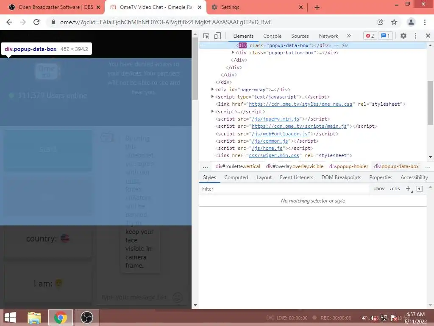Open File Explorer from the taskbar

(x=34, y=318)
